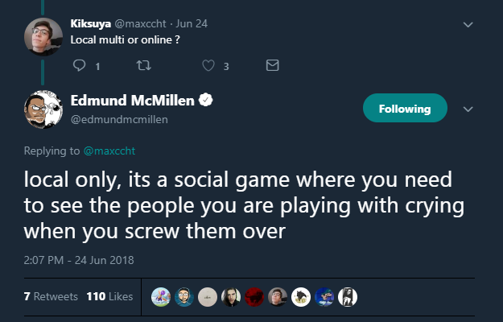The image size is (503, 322).
Task: Open the dropdown chevron on Kiksuya's tweet
Action: [x=469, y=24]
